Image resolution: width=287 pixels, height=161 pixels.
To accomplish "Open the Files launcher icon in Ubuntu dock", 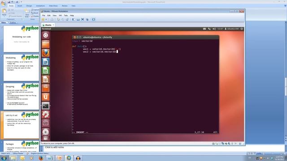I will (46, 44).
